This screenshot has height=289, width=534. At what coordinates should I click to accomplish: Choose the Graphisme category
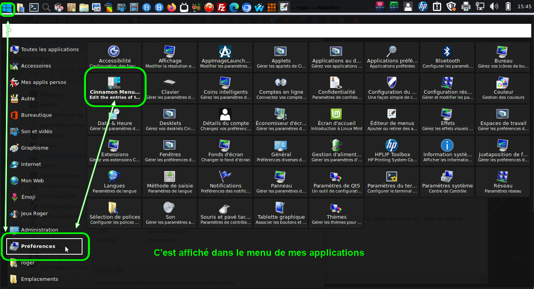pyautogui.click(x=34, y=148)
